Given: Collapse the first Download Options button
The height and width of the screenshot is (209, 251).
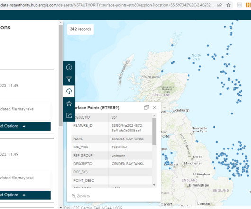Looking at the screenshot, I should pyautogui.click(x=25, y=126).
